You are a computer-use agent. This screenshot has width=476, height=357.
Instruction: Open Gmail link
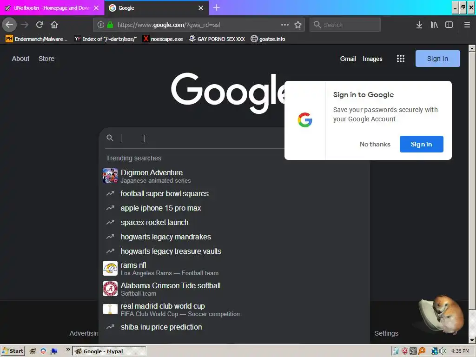tap(348, 59)
